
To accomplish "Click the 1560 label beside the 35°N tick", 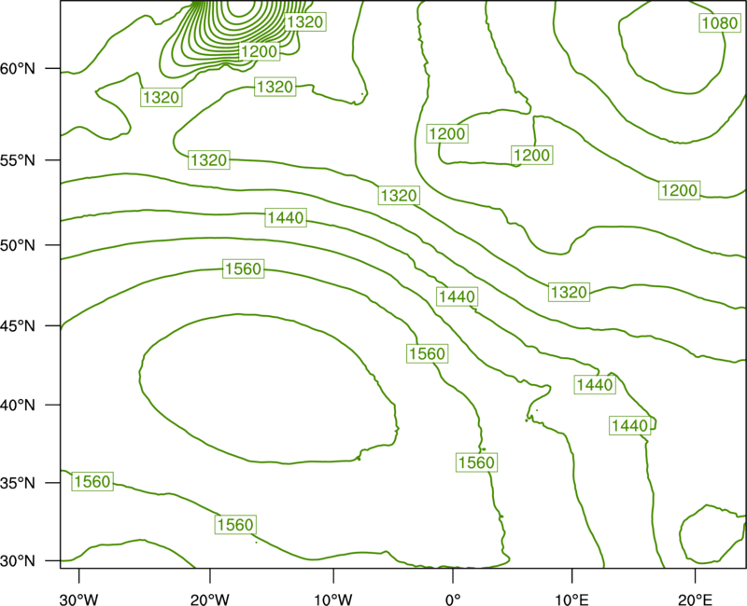I will (92, 481).
